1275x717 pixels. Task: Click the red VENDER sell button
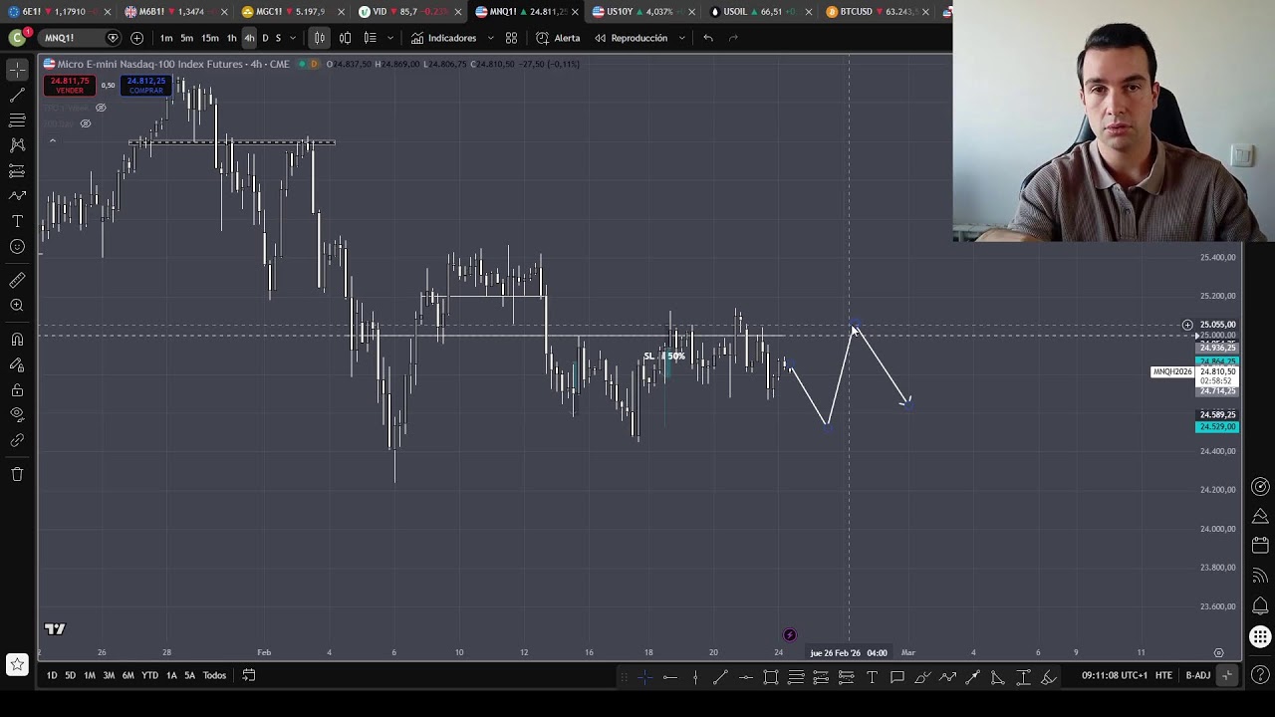(69, 86)
